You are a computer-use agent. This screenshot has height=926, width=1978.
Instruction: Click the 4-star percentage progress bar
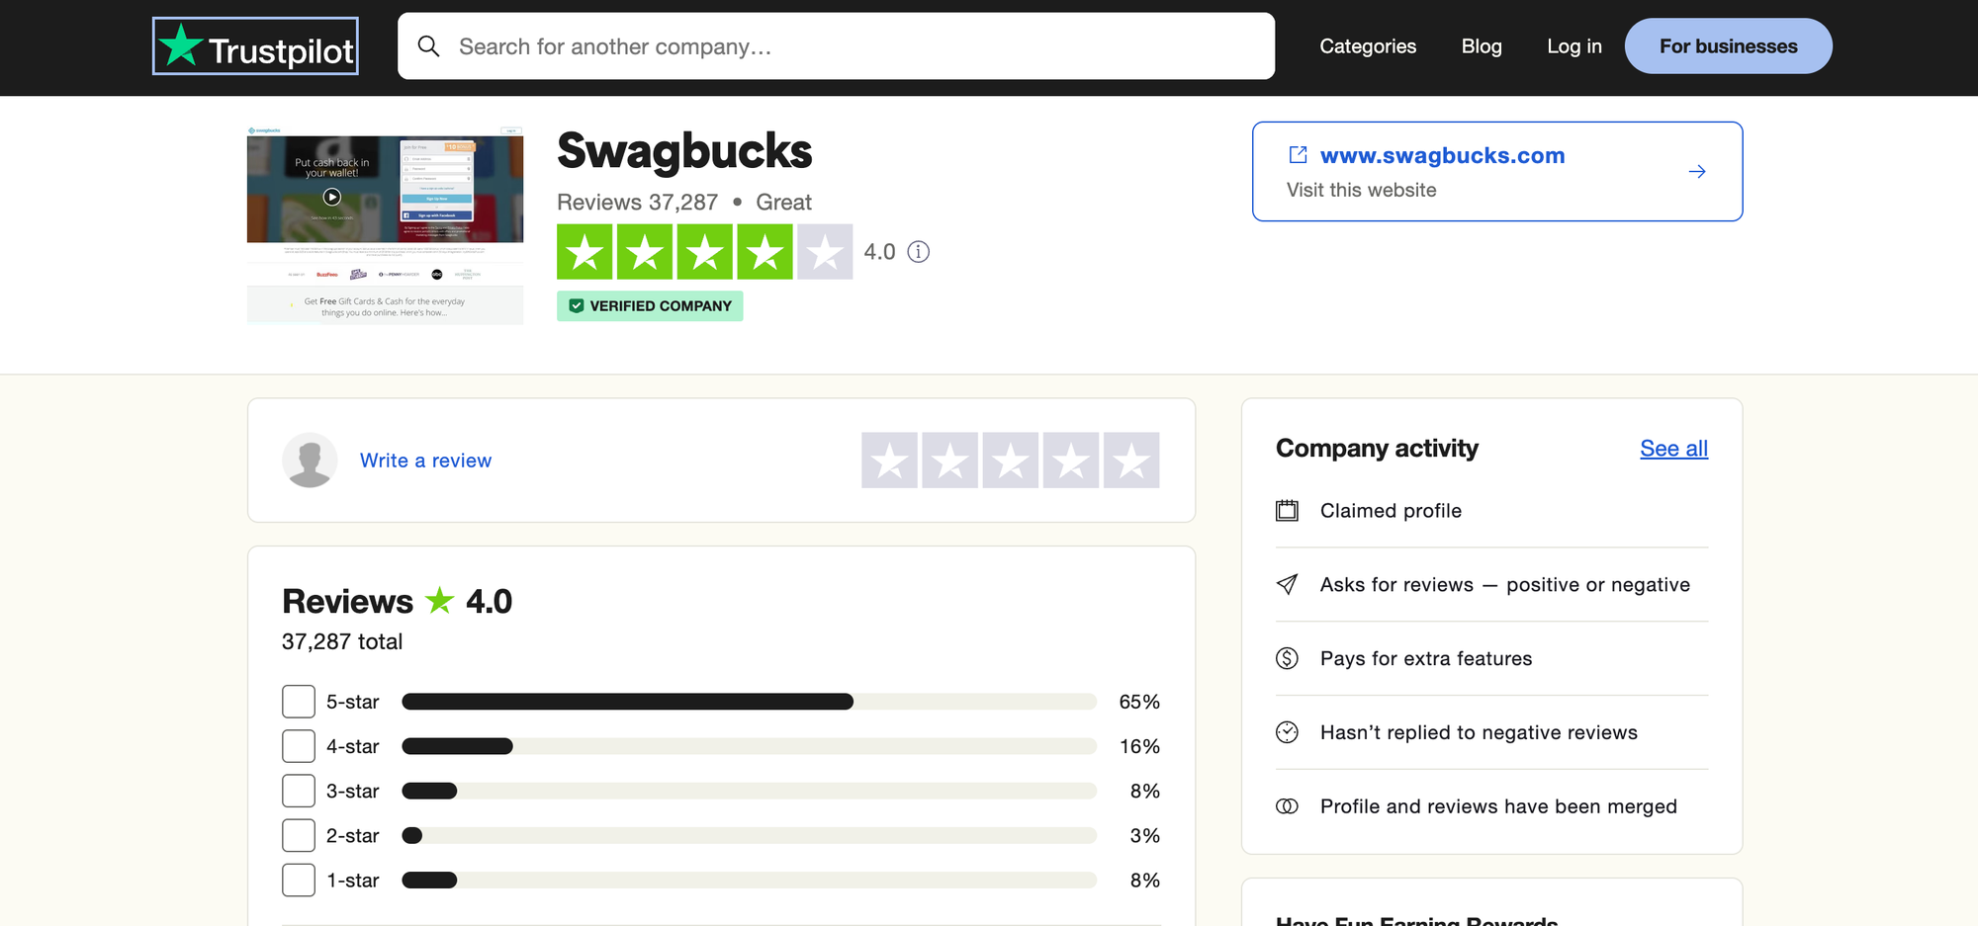coord(749,746)
